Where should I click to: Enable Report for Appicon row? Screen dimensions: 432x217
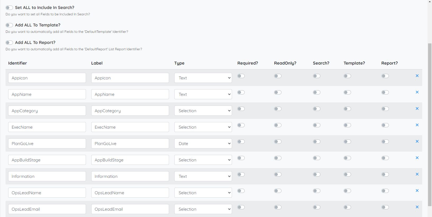click(385, 76)
